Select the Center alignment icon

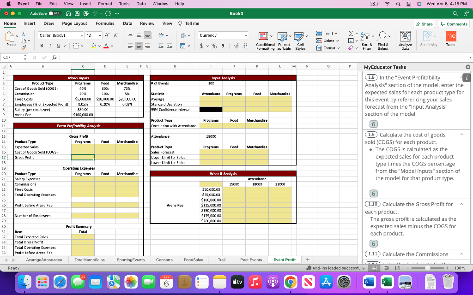point(139,45)
